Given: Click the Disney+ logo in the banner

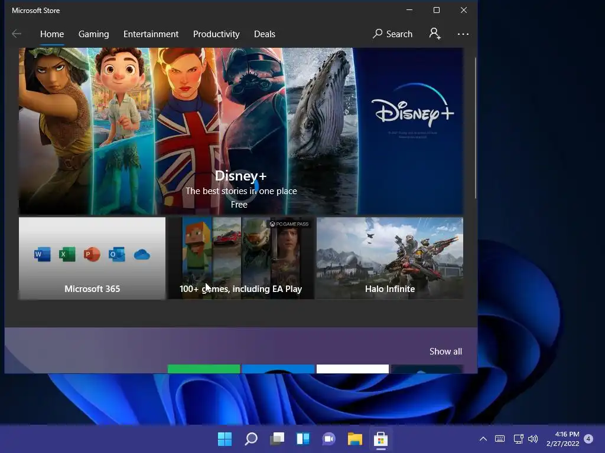Looking at the screenshot, I should point(413,105).
